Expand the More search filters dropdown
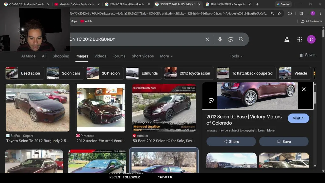 [166, 56]
